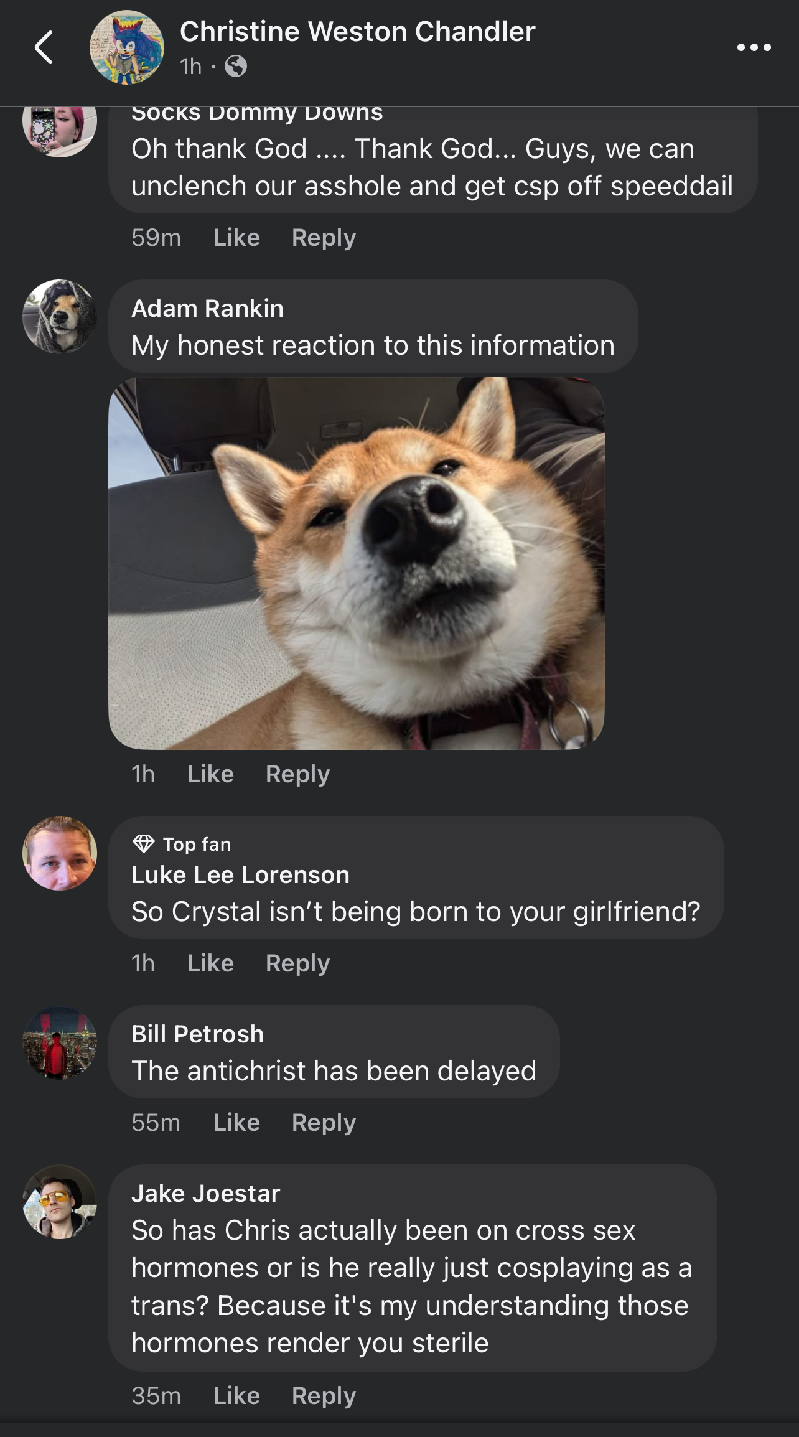Like Jake Joestar's comment
This screenshot has width=799, height=1437.
[236, 1395]
